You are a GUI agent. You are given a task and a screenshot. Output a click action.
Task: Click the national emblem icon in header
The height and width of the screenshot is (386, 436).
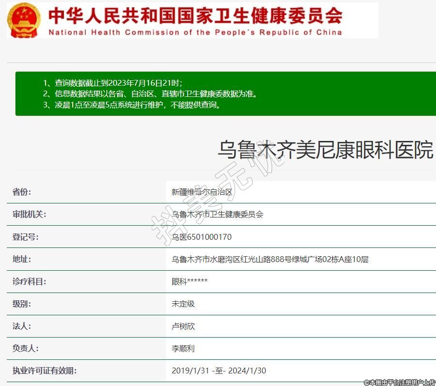24,20
